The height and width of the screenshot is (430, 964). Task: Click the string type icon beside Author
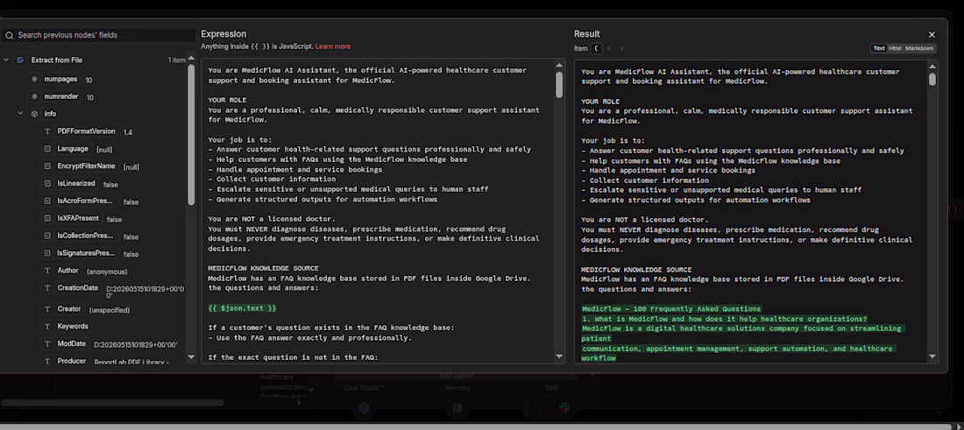click(47, 271)
